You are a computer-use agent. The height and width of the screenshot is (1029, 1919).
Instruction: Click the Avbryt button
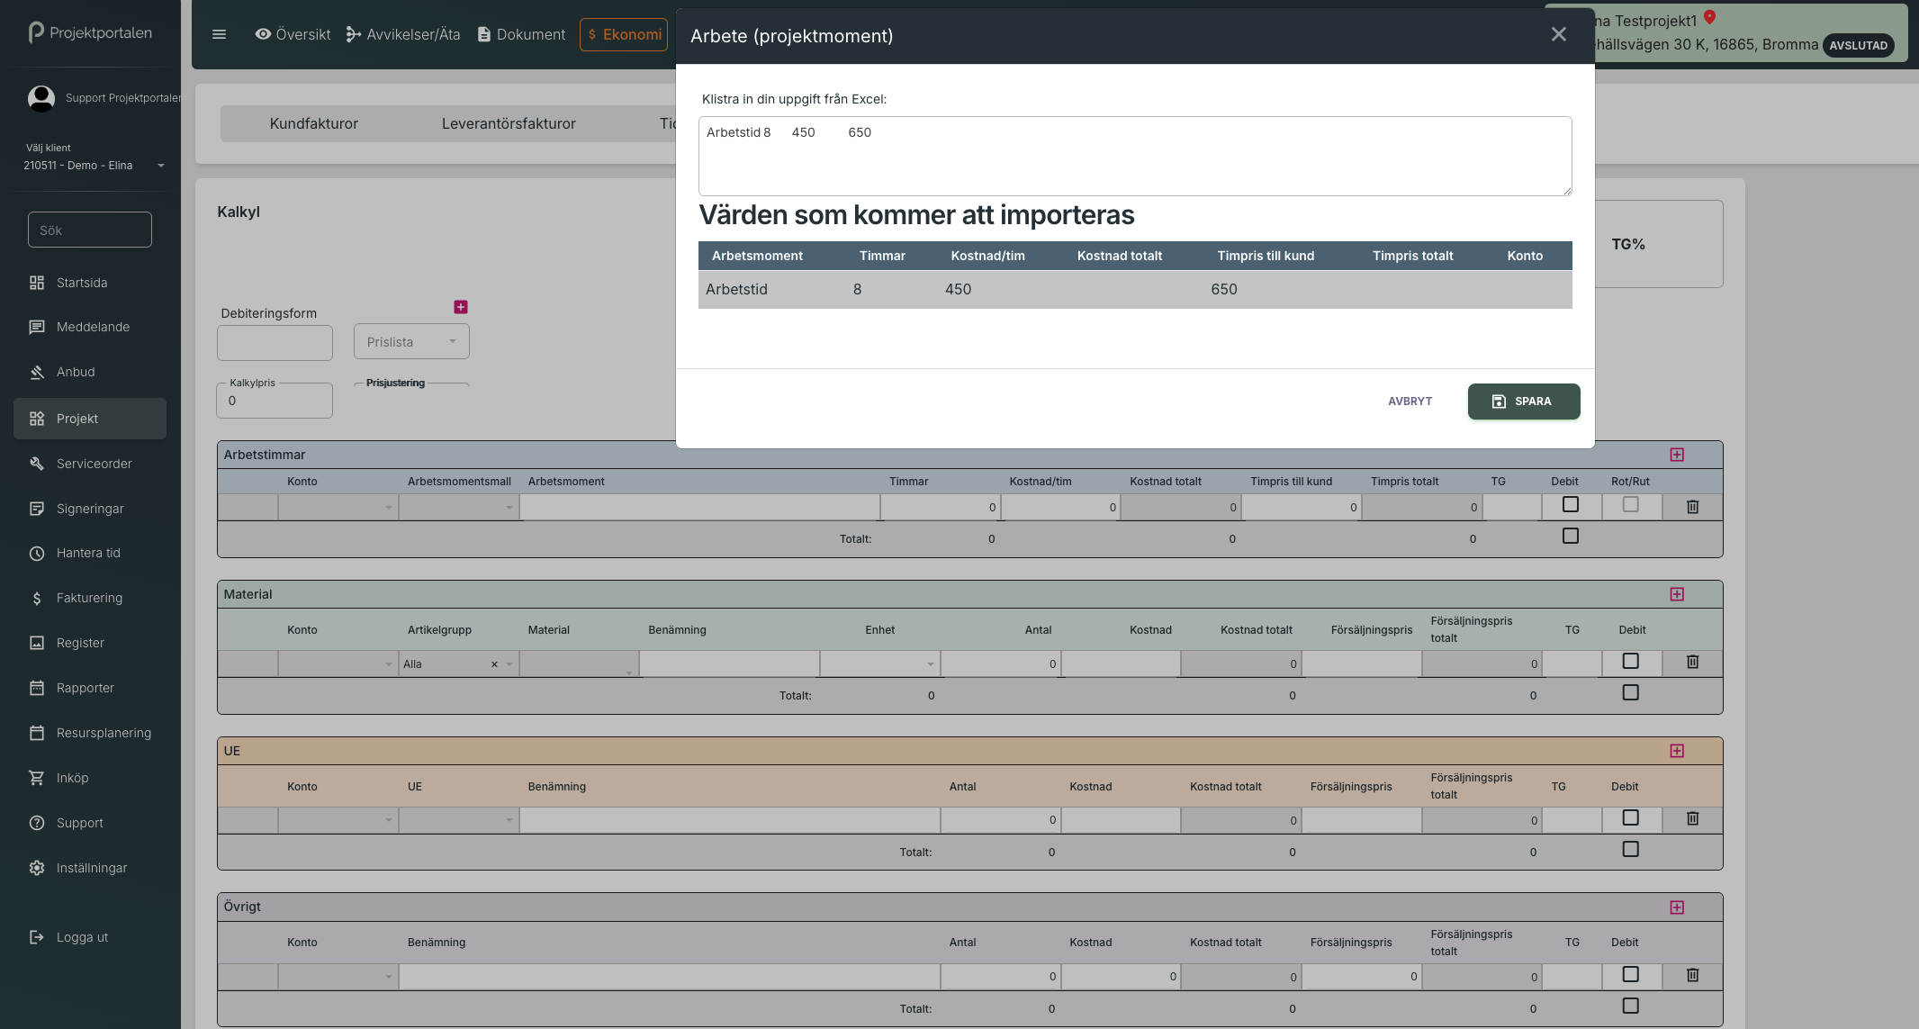1409,402
